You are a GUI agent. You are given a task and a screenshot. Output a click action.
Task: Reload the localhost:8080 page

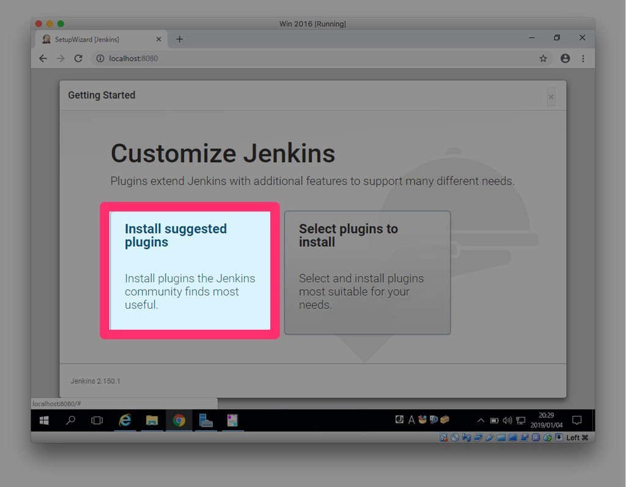click(x=78, y=58)
